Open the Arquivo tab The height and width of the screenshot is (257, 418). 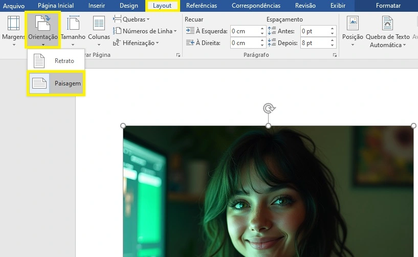click(14, 6)
